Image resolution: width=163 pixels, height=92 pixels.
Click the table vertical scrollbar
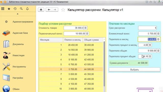click(x=104, y=64)
